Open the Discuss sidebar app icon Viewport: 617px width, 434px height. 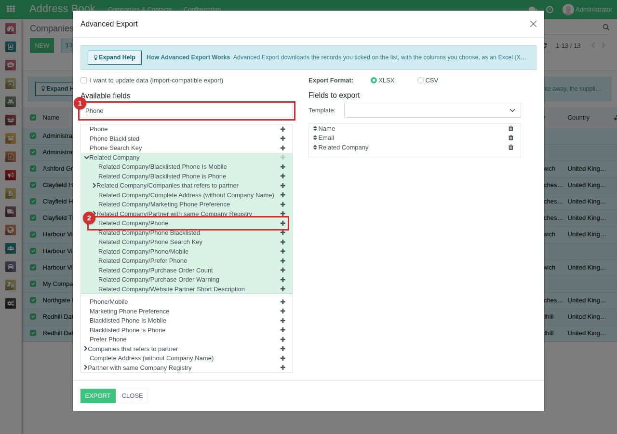pyautogui.click(x=11, y=65)
